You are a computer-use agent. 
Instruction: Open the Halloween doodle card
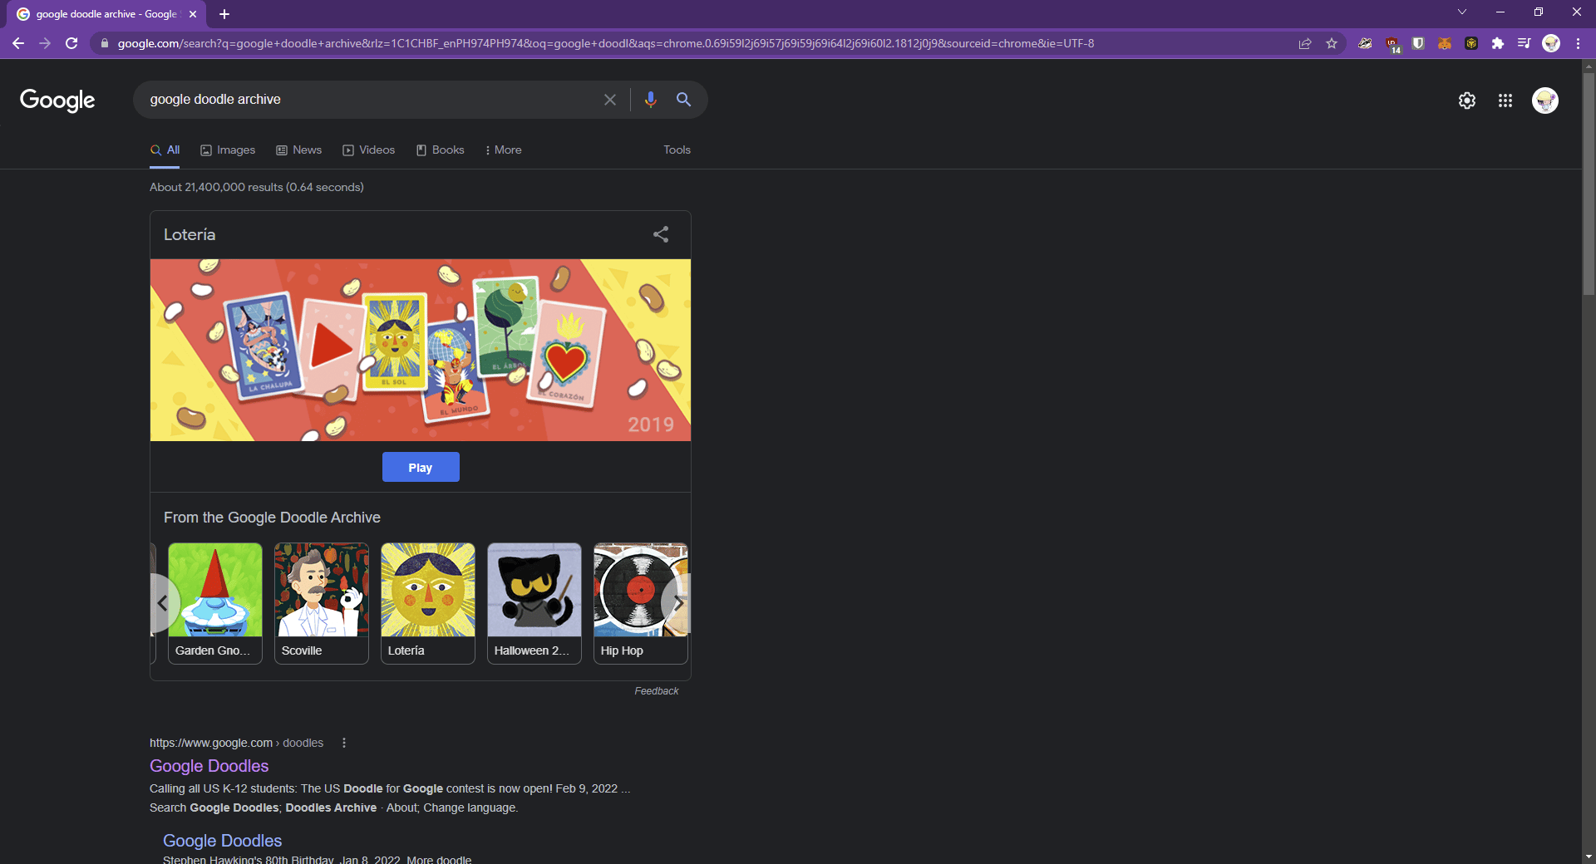click(534, 603)
